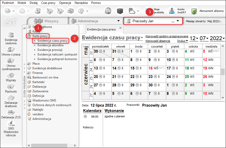Viewport: 226px width, 148px height.
Task: Open back arrow history dropdown
Action: point(14,11)
